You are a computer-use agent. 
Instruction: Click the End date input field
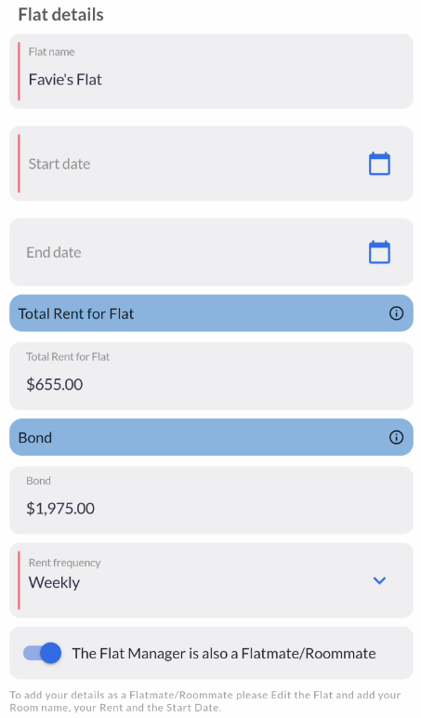click(211, 252)
